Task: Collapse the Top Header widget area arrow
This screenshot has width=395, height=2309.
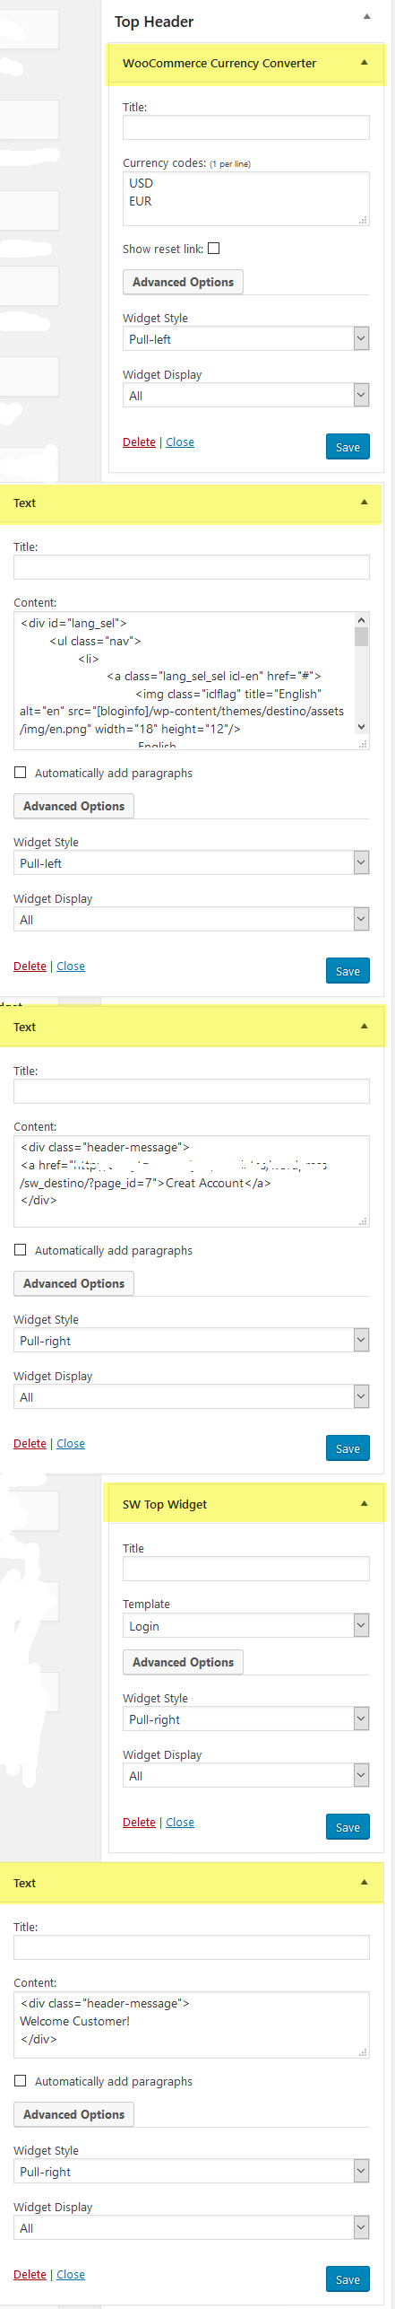Action: (x=366, y=17)
